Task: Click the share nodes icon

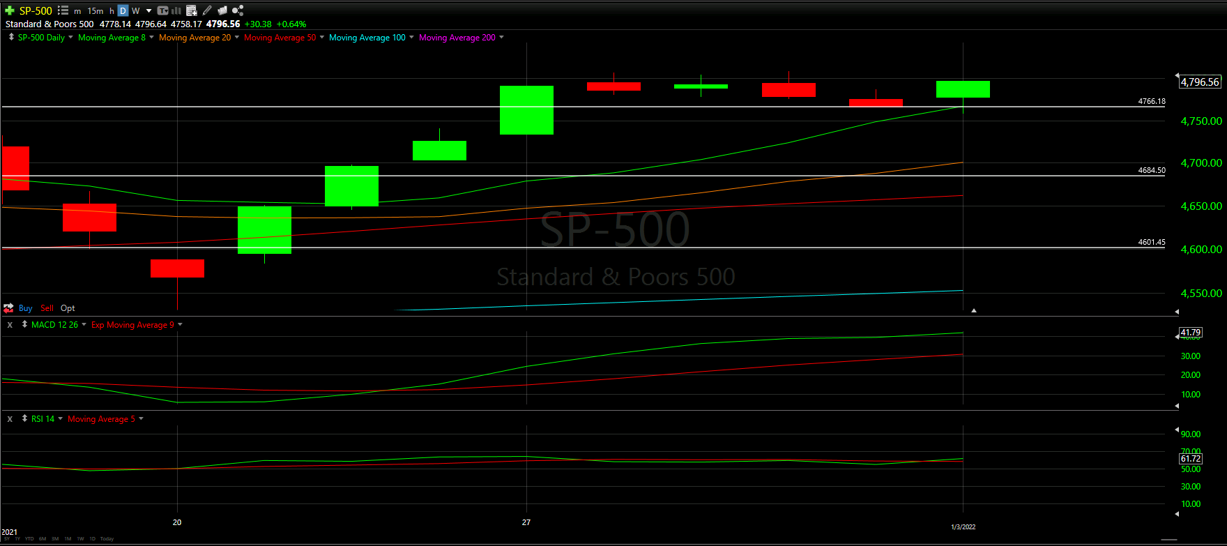Action: (238, 10)
